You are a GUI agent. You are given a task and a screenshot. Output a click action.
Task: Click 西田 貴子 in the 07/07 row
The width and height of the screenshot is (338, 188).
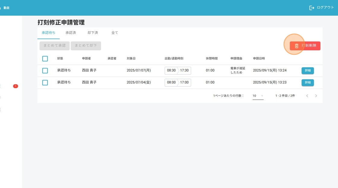pyautogui.click(x=89, y=70)
